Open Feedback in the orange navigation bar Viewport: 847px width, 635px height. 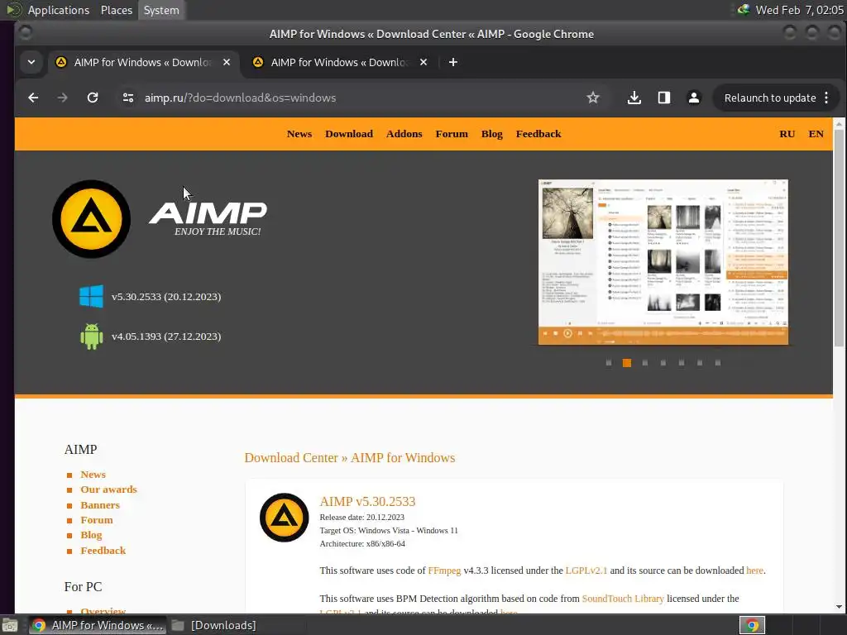(x=538, y=134)
